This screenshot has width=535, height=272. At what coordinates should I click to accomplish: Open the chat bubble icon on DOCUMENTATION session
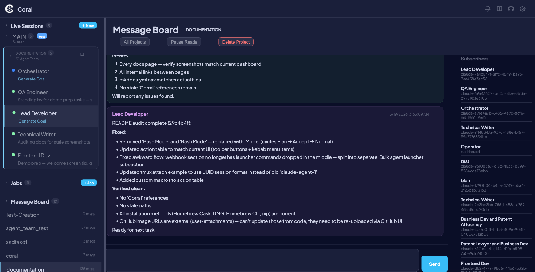tap(82, 55)
